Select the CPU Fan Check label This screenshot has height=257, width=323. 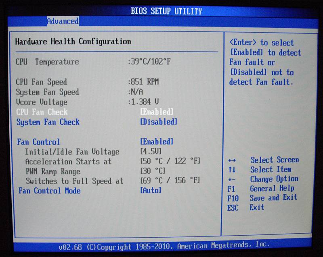tap(42, 112)
